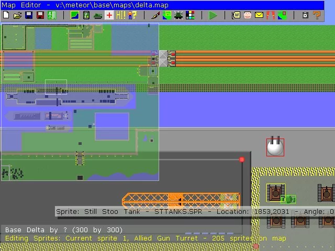Screen dimensions: 335x251
Task: Click the green exit door icon
Action: coord(52,15)
